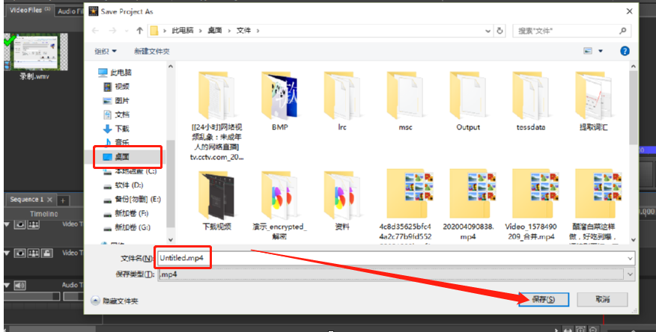
Task: Click the search magnifier icon
Action: tap(622, 31)
